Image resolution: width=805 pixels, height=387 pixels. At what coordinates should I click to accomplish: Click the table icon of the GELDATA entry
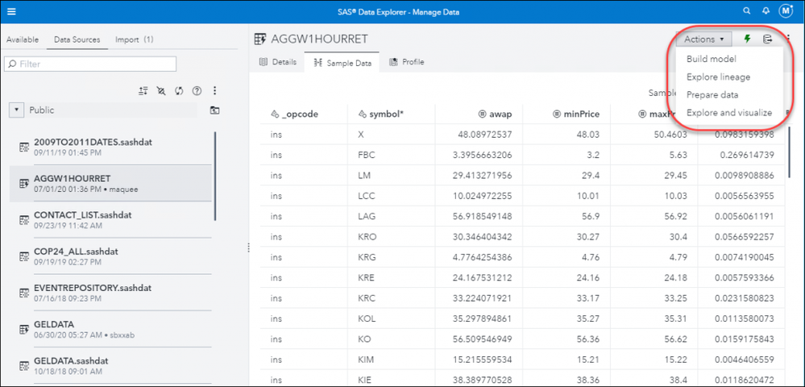pos(23,330)
